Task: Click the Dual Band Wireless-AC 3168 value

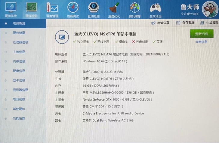Action: pyautogui.click(x=108, y=120)
